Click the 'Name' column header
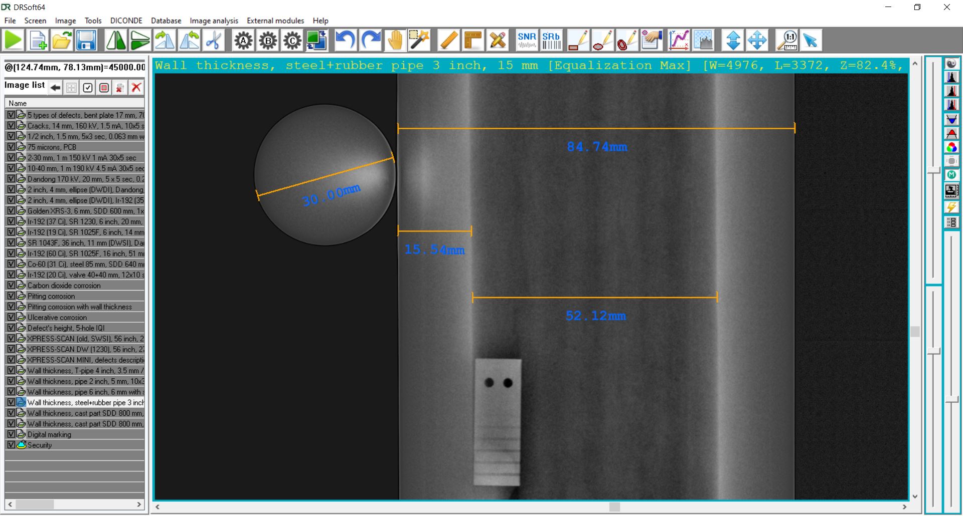This screenshot has height=516, width=963. click(x=75, y=103)
